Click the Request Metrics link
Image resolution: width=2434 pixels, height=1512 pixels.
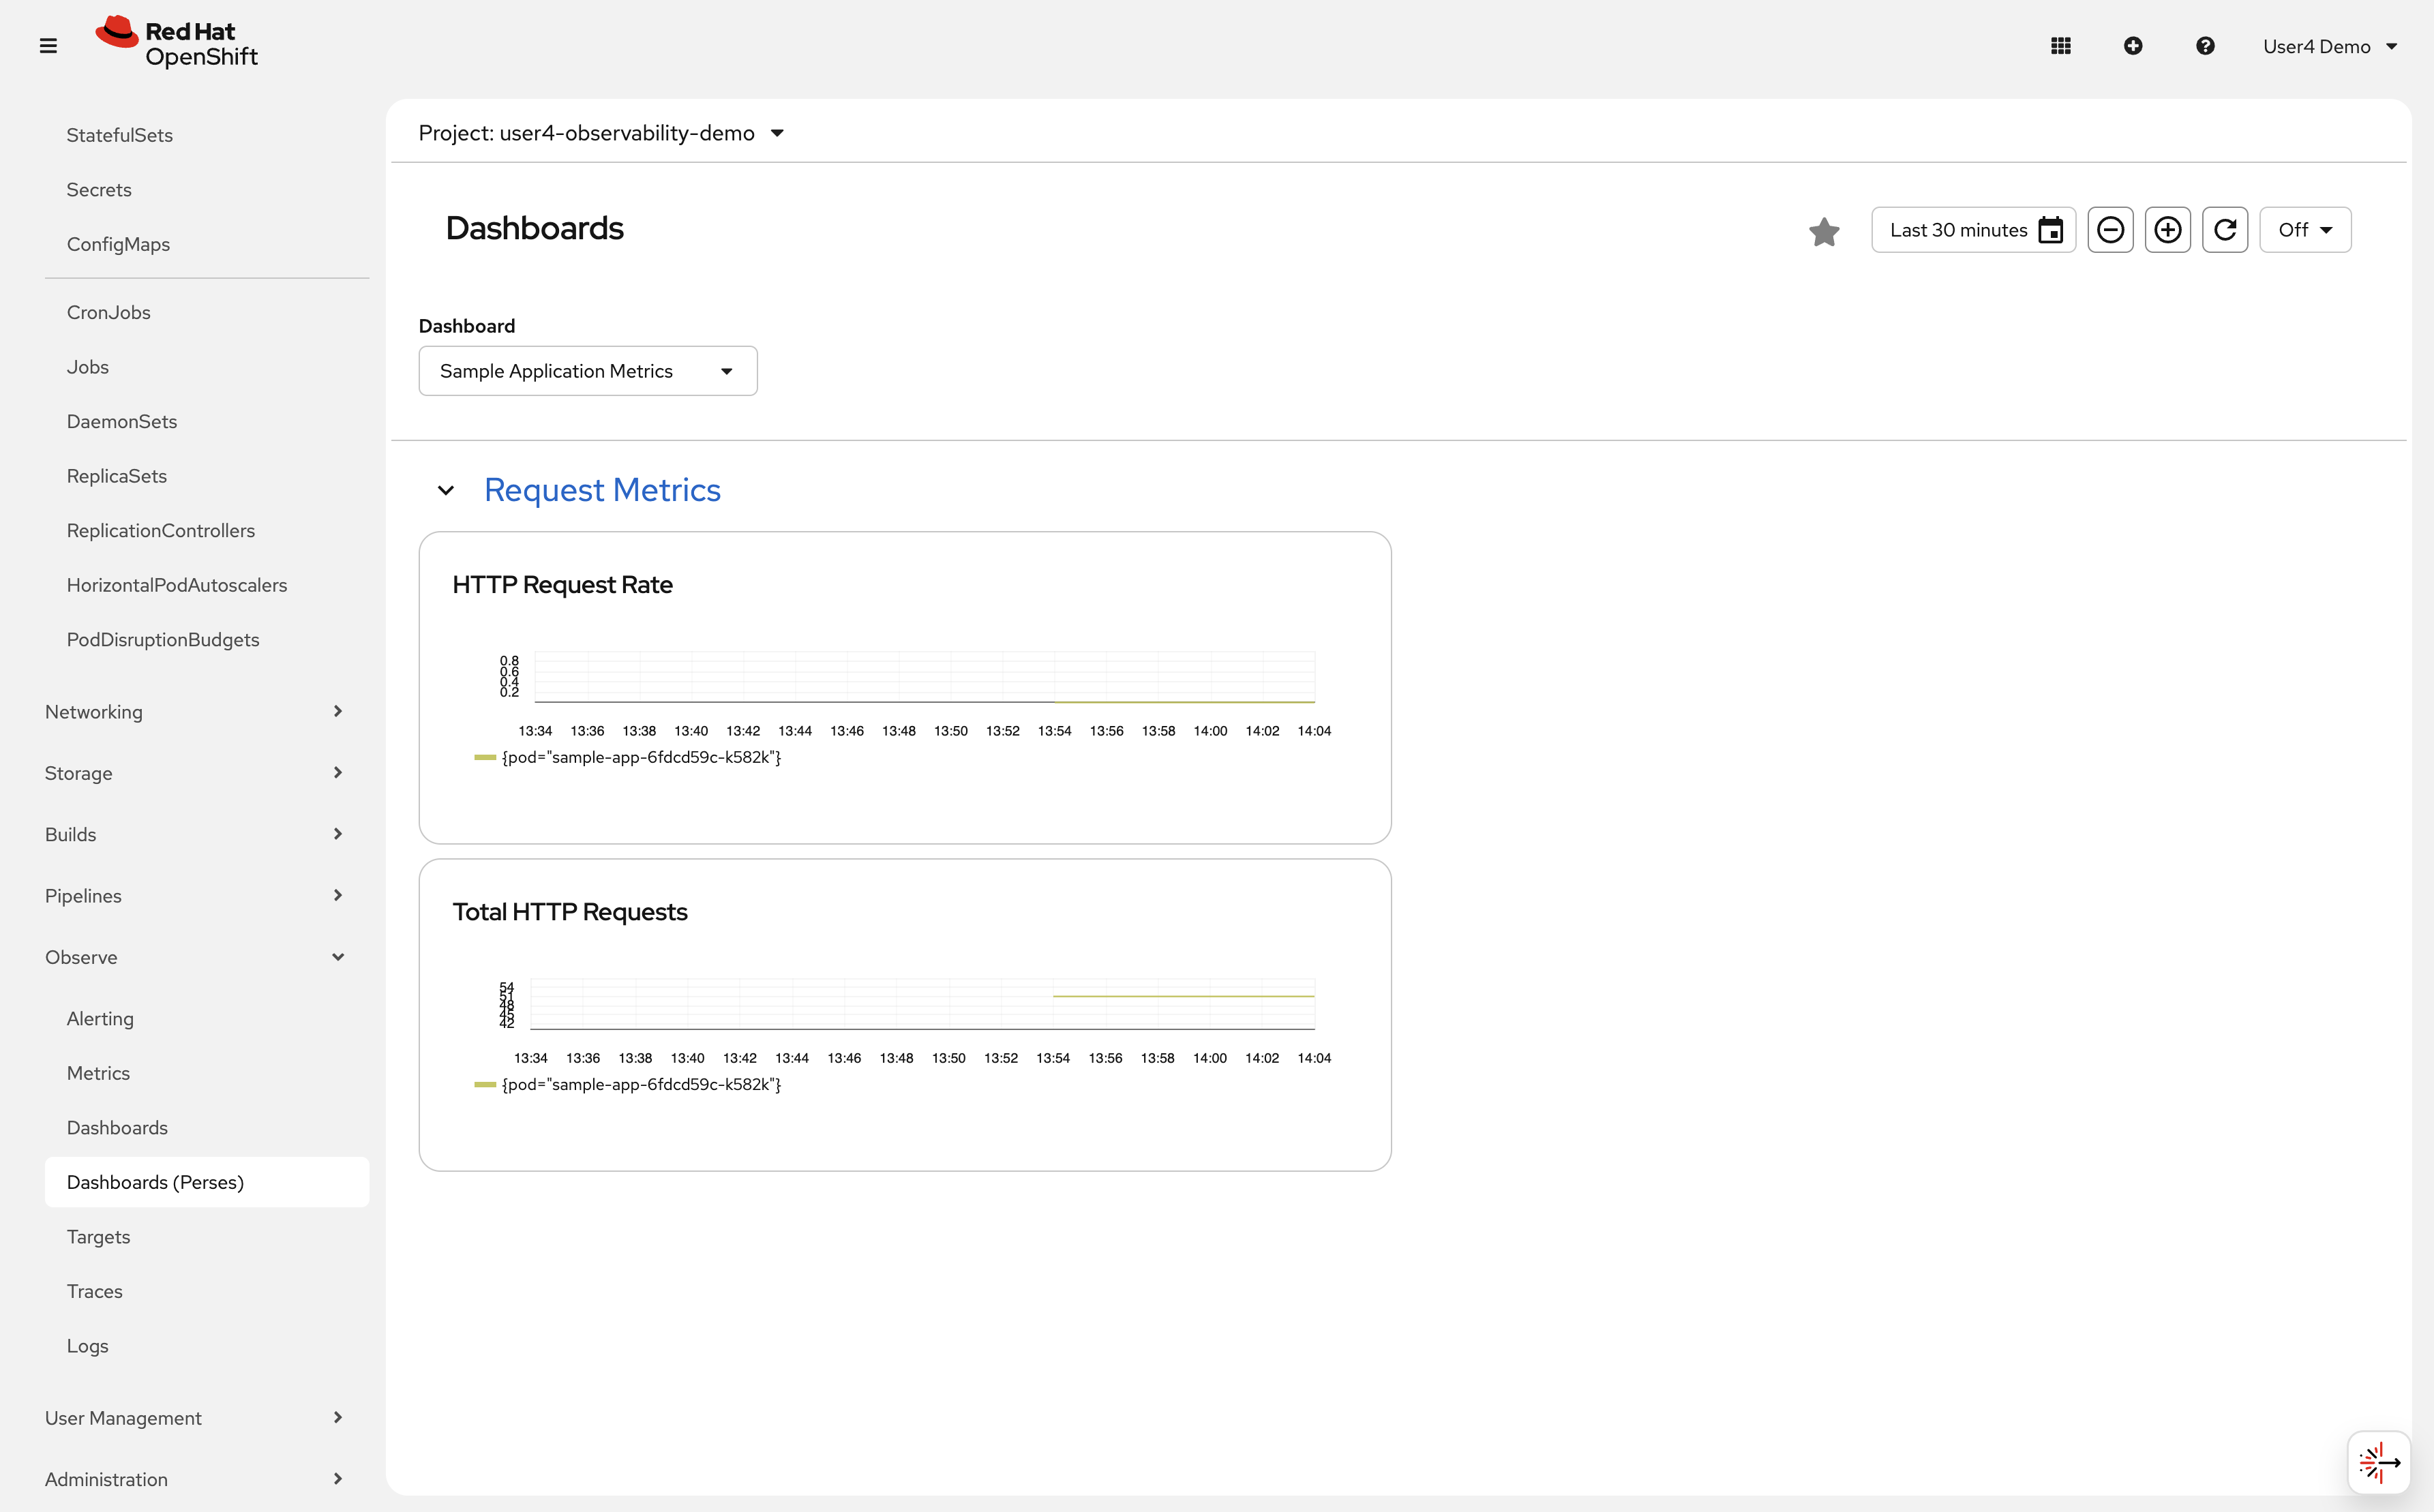point(602,489)
